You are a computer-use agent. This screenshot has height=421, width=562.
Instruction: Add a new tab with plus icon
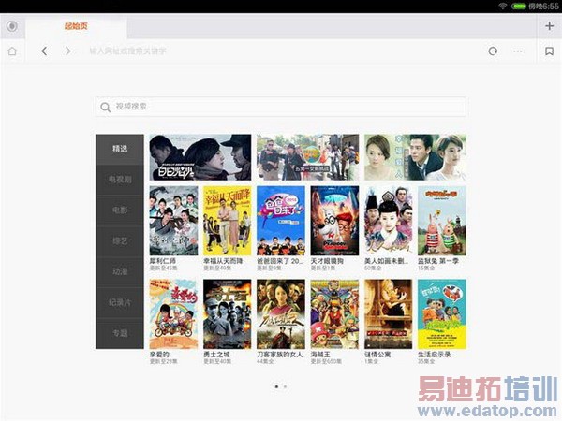tap(549, 26)
